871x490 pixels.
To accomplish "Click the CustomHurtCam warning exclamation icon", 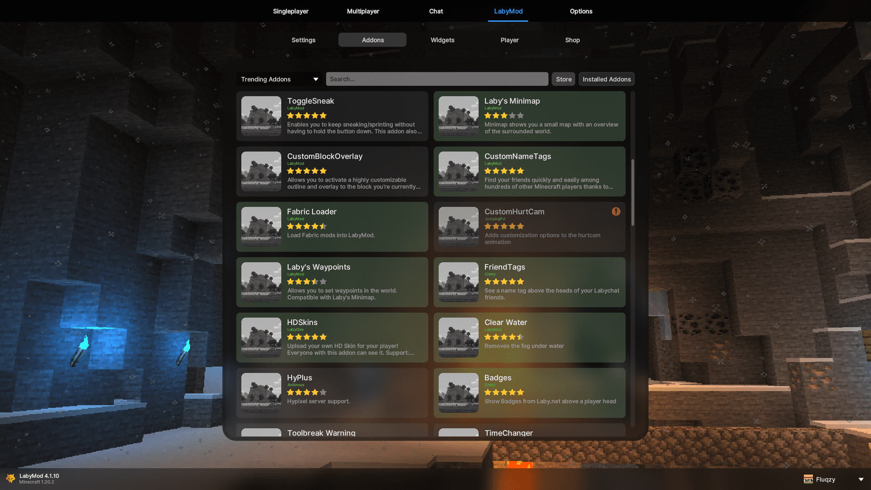I will coord(616,211).
